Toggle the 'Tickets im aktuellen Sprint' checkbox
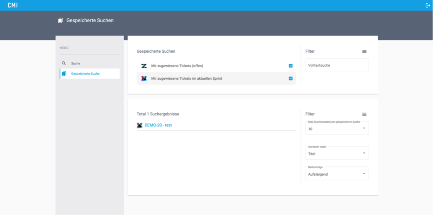434x216 pixels. pyautogui.click(x=291, y=79)
